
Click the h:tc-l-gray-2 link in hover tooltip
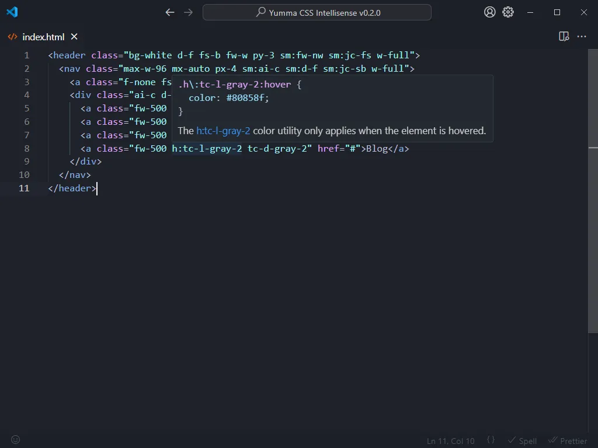coord(223,131)
